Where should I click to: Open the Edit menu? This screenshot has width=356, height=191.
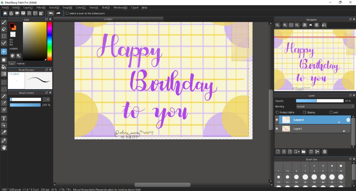(x=16, y=8)
